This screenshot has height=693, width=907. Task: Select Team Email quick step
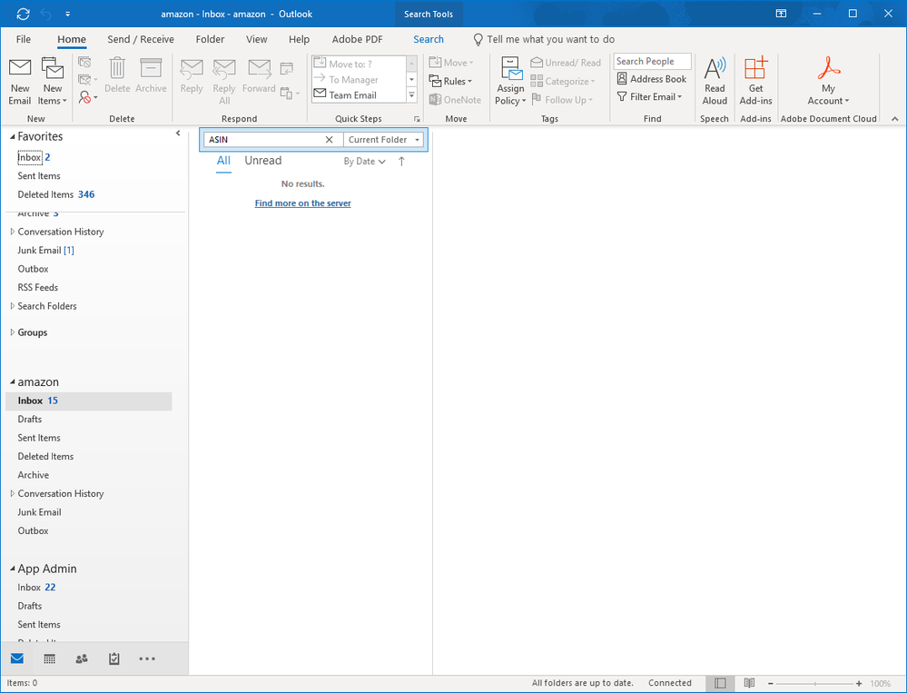(x=352, y=95)
